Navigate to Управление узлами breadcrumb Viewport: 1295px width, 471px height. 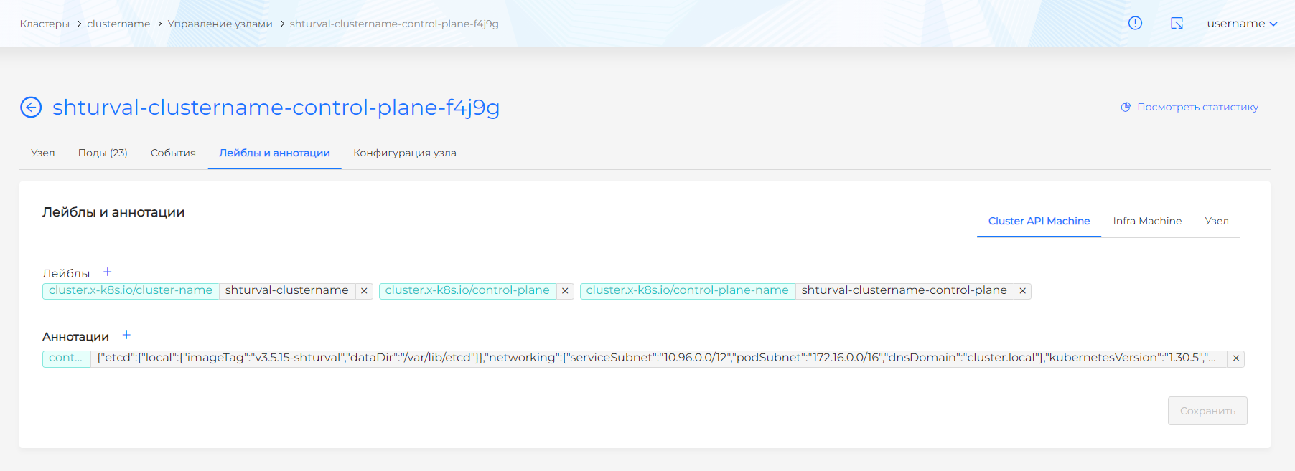(220, 24)
